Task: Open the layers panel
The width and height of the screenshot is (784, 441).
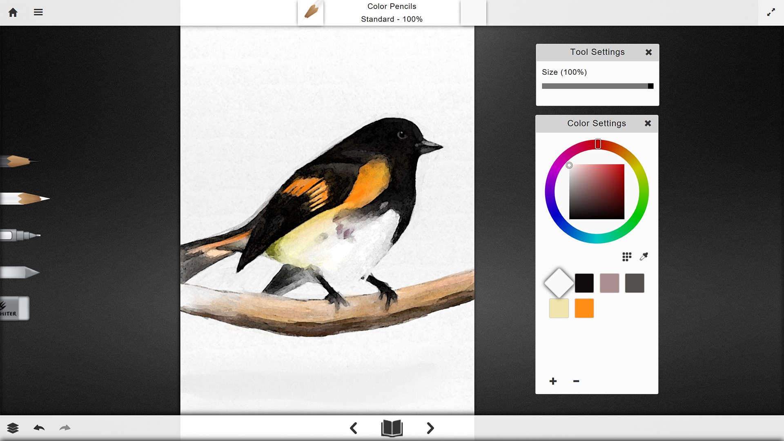Action: pos(13,428)
